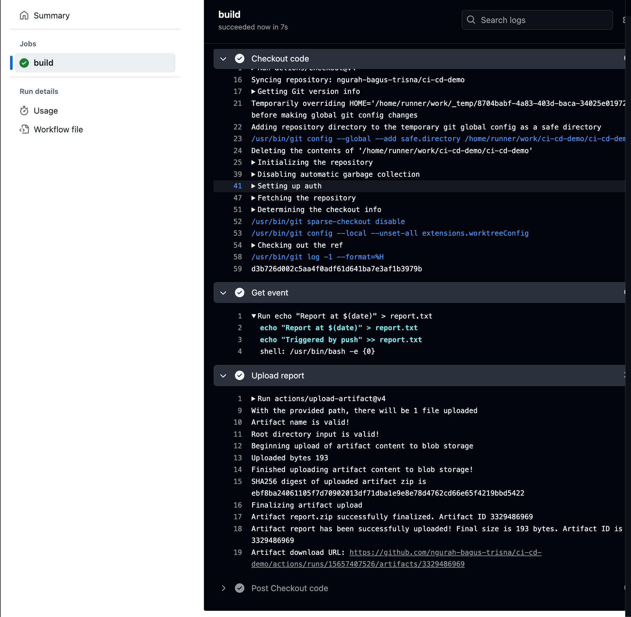Open the artifact download URL link
631x617 pixels.
(x=445, y=553)
